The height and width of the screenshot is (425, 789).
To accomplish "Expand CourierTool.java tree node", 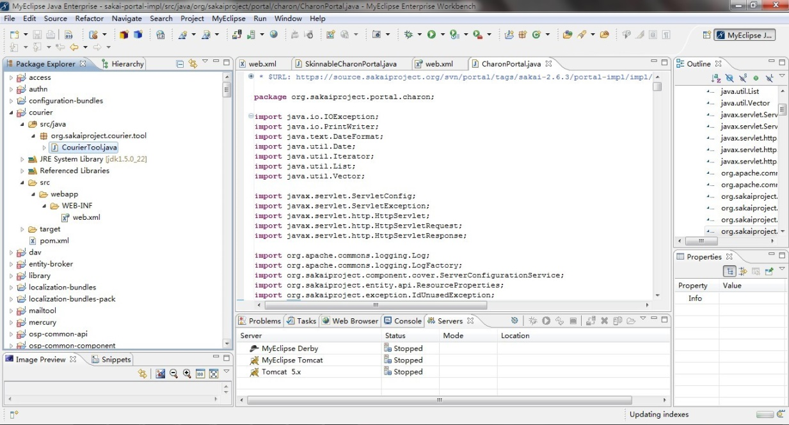I will tap(44, 148).
